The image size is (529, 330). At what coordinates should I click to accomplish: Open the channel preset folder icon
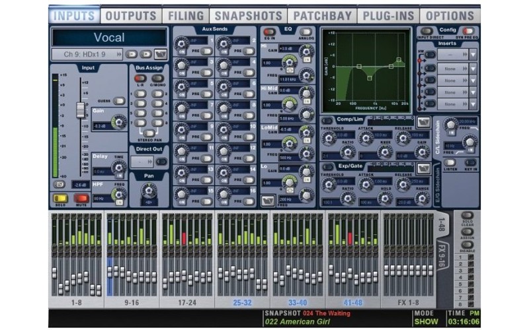161,54
